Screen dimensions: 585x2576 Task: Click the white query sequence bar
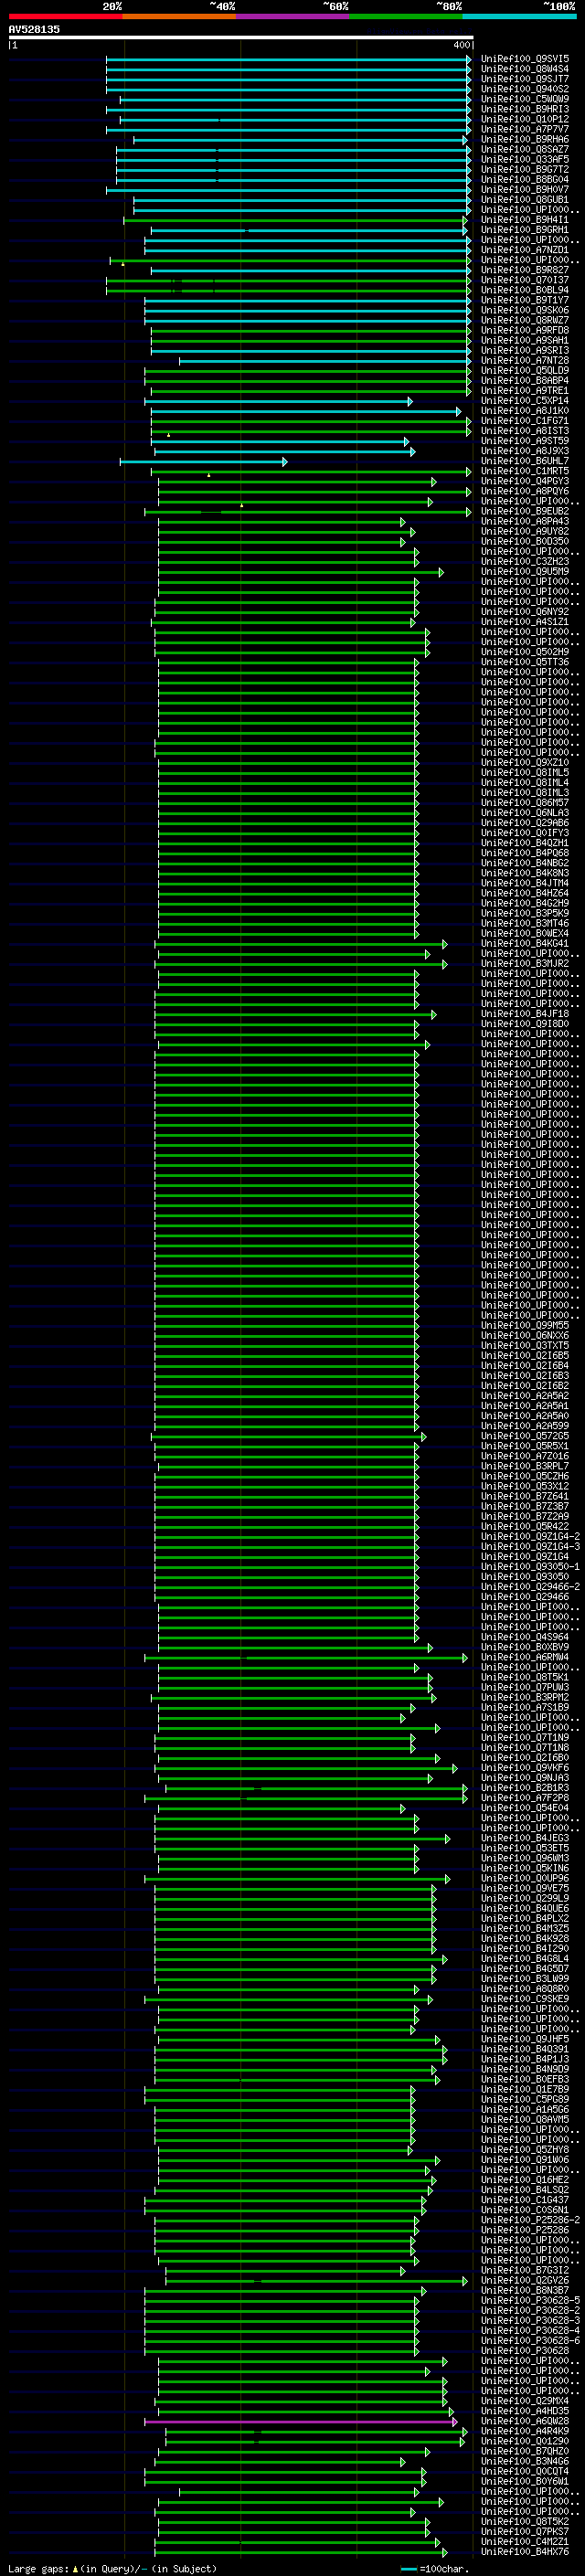241,37
